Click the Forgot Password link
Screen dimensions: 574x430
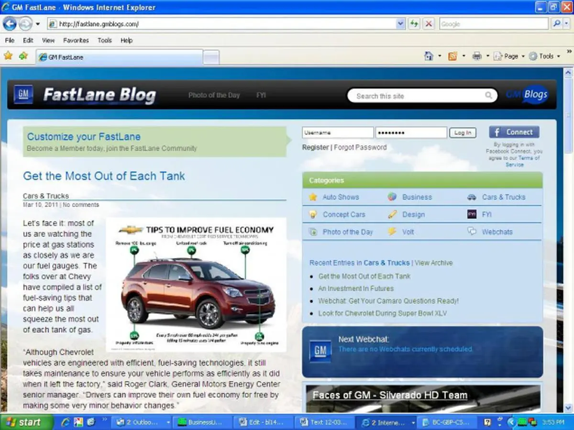pyautogui.click(x=360, y=147)
